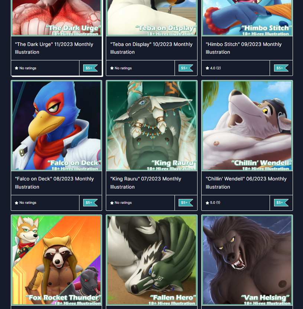Open "The Dark Urge" 11/2023 Monthly Illustration title
This screenshot has width=303, height=309.
(x=54, y=48)
